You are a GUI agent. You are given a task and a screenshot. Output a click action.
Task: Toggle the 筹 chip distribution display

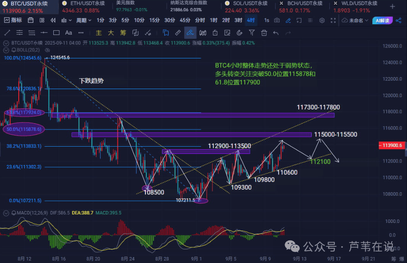[x=123, y=32]
